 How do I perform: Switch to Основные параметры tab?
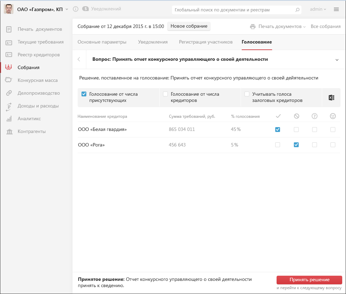coord(102,42)
